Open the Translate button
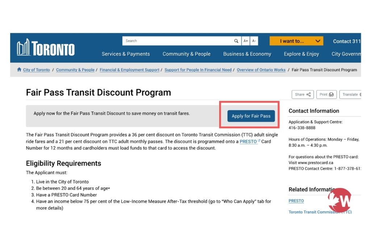The height and width of the screenshot is (247, 371). [350, 94]
